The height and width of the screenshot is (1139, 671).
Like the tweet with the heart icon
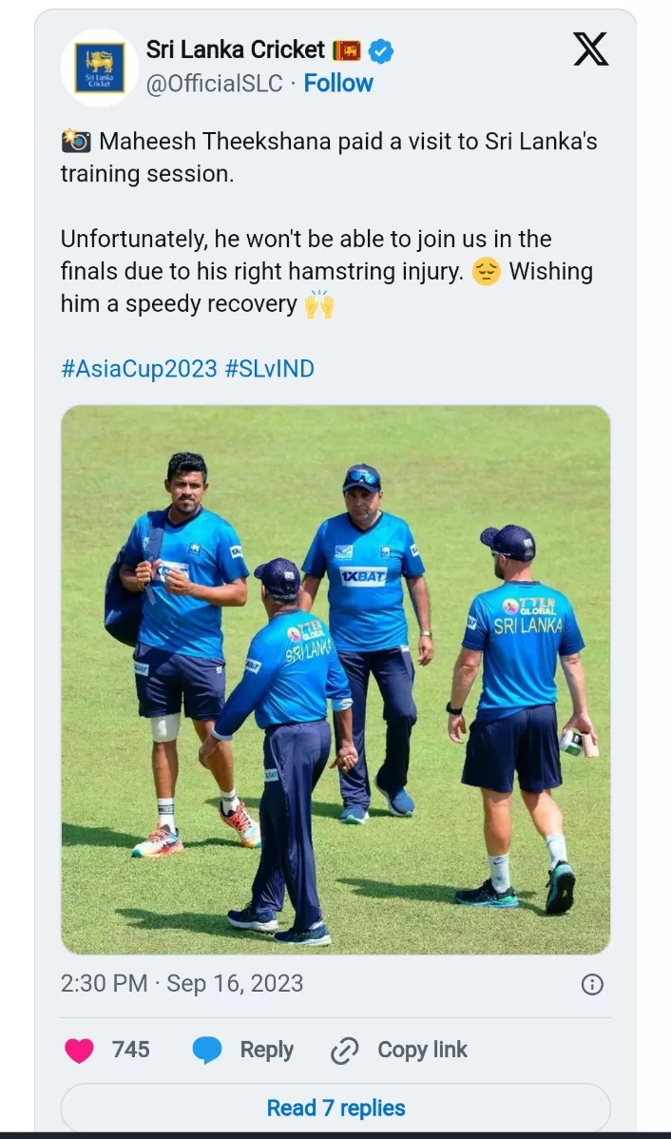[79, 1051]
